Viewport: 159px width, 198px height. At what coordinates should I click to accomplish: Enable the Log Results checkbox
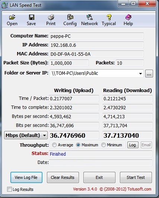(x=9, y=189)
